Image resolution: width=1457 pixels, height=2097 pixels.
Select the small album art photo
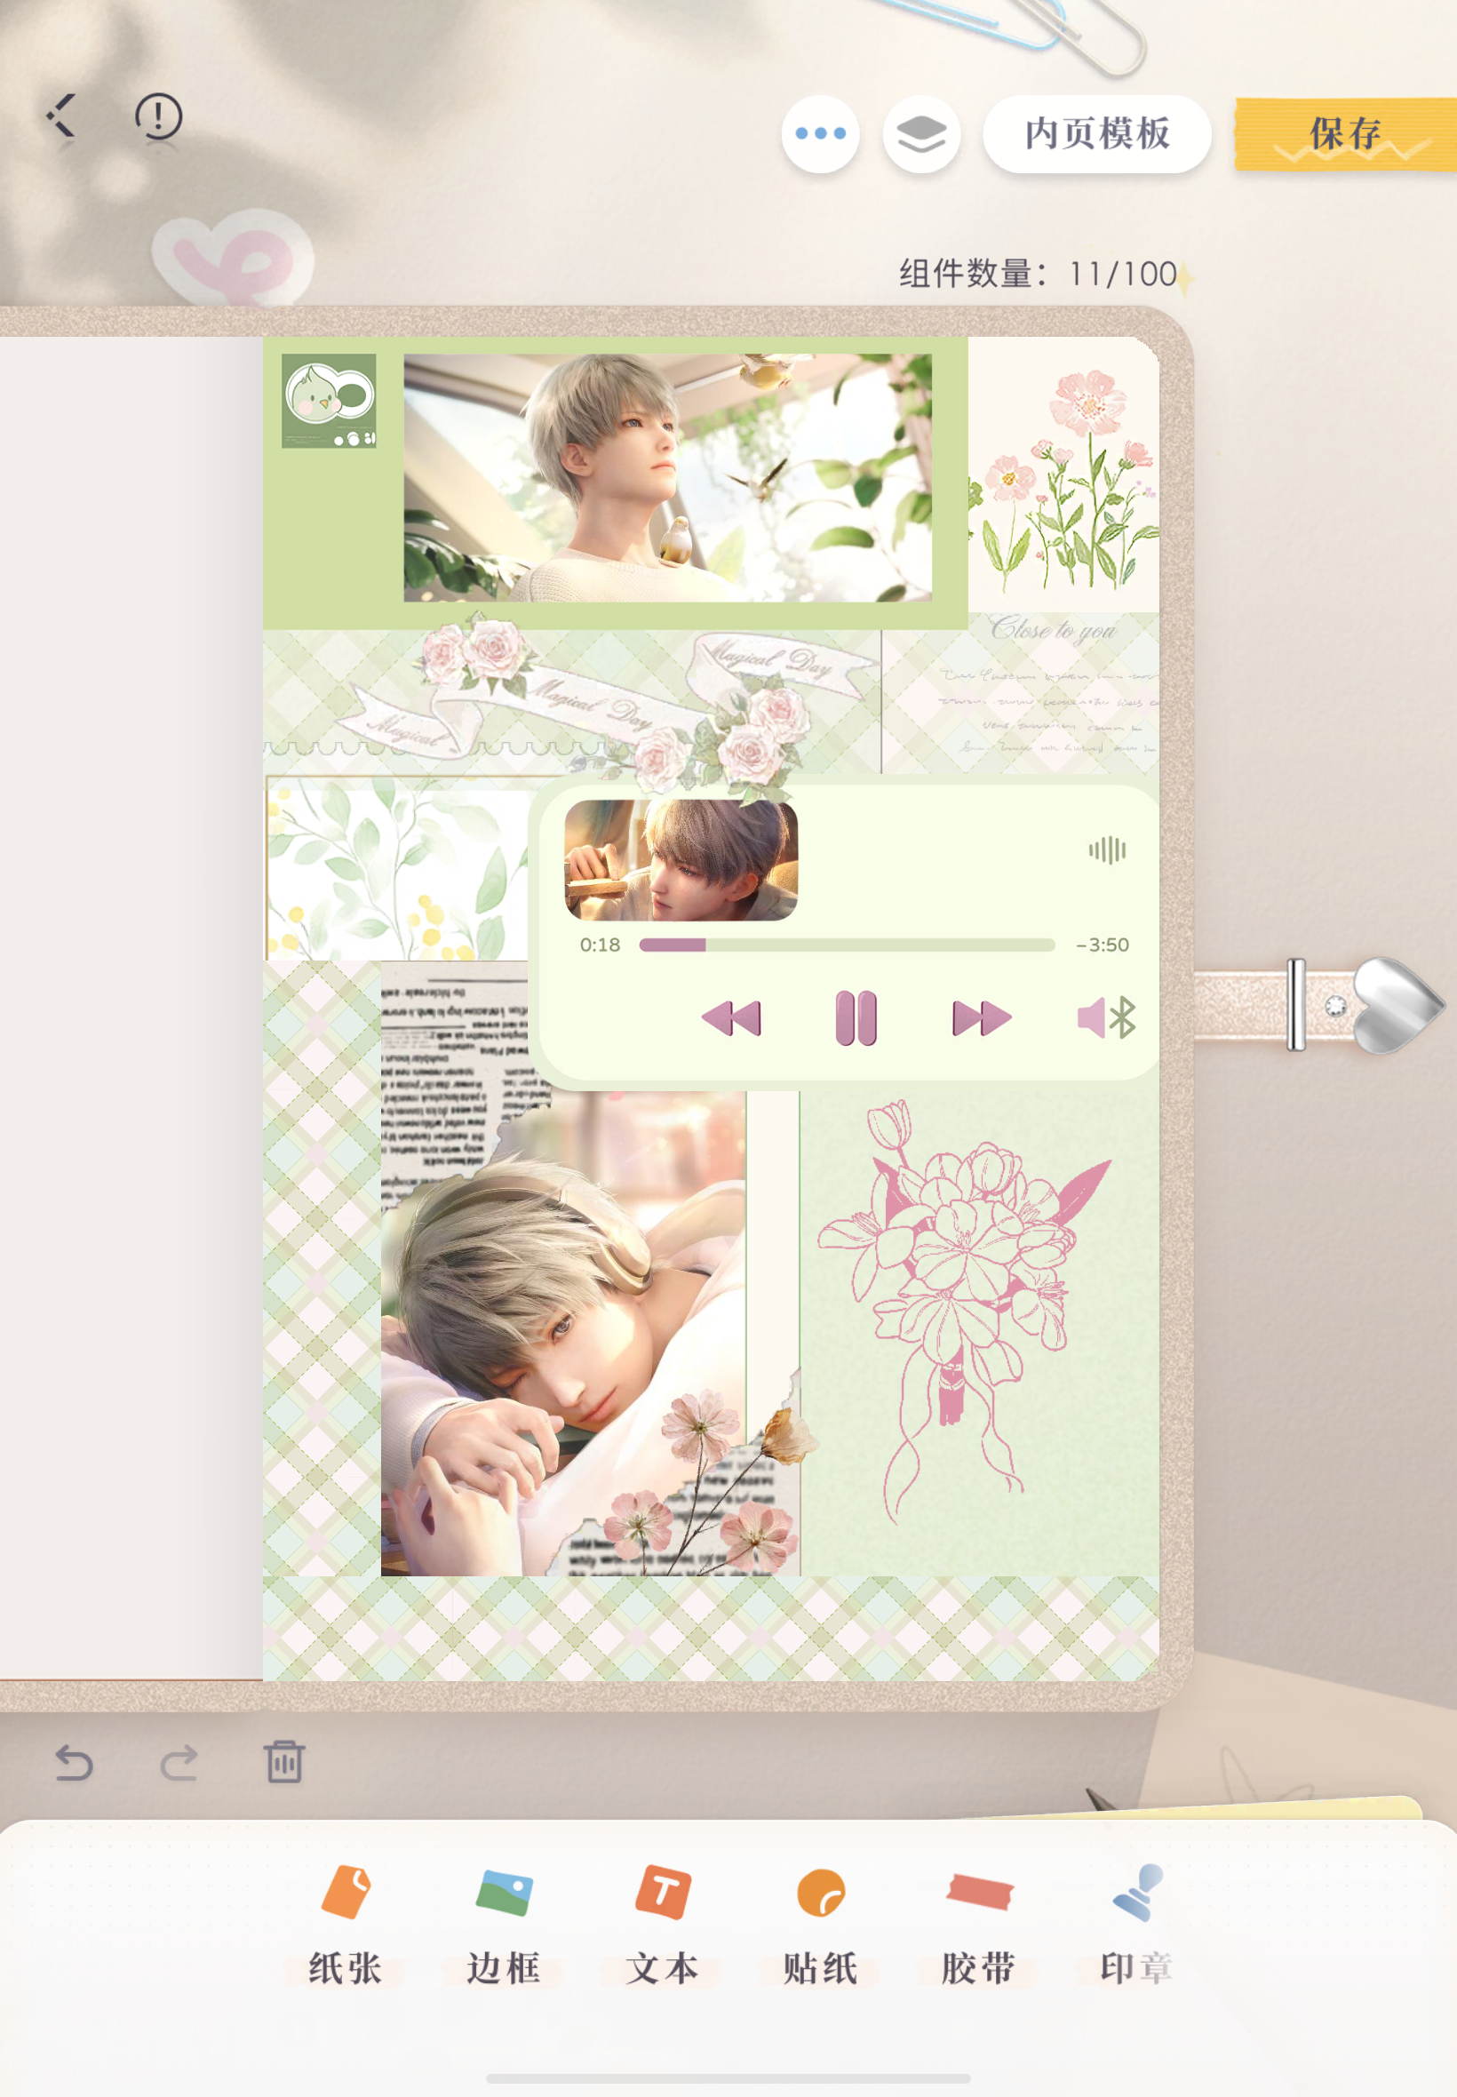coord(681,860)
